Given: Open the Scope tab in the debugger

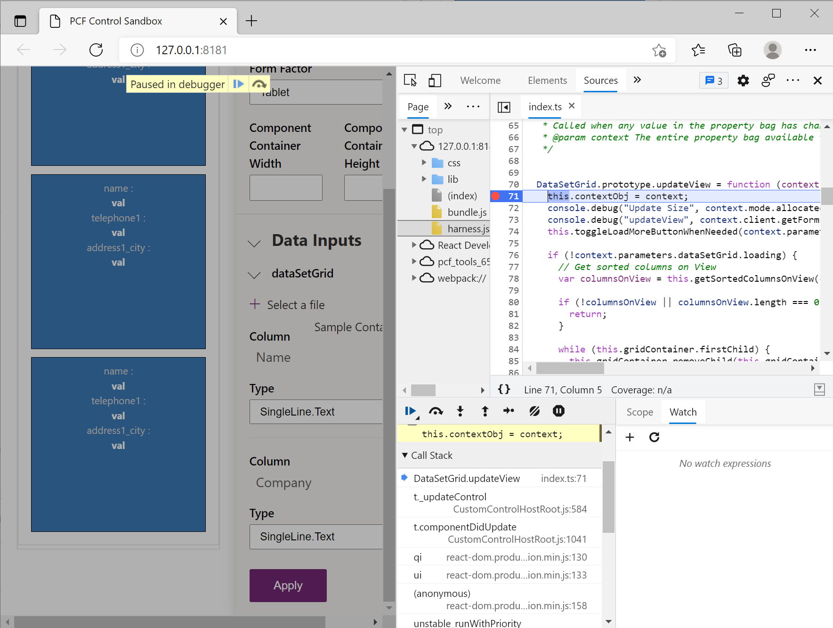Looking at the screenshot, I should click(x=639, y=412).
